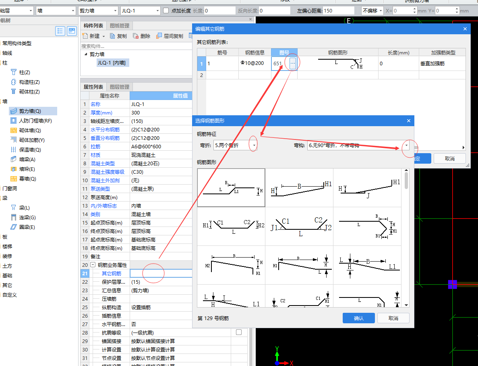Select rebar shape with J1 J2 labels

(x=299, y=227)
